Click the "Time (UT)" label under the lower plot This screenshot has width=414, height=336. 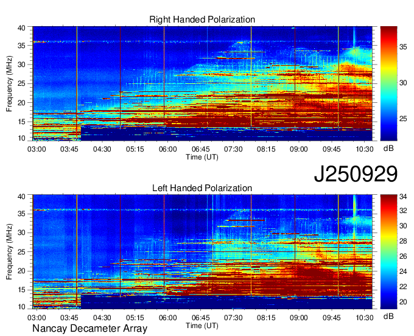[202, 325]
